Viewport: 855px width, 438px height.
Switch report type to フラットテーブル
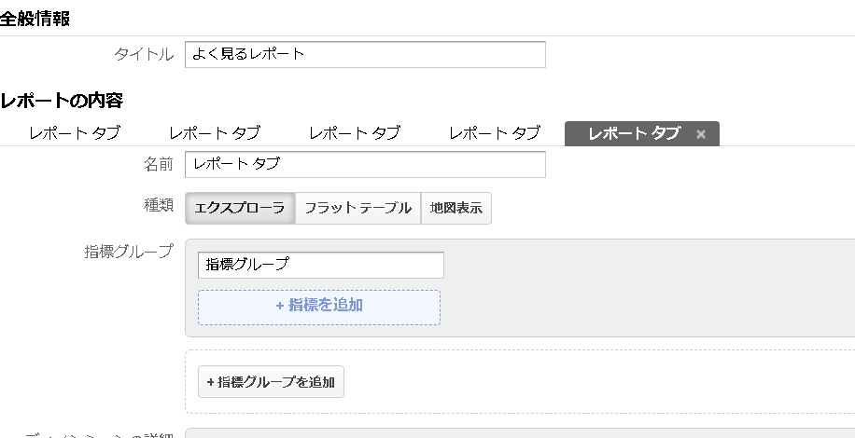tap(357, 208)
